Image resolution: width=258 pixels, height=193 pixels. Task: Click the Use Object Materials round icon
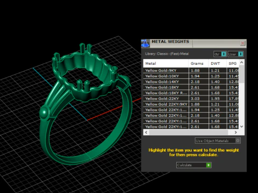point(238,140)
